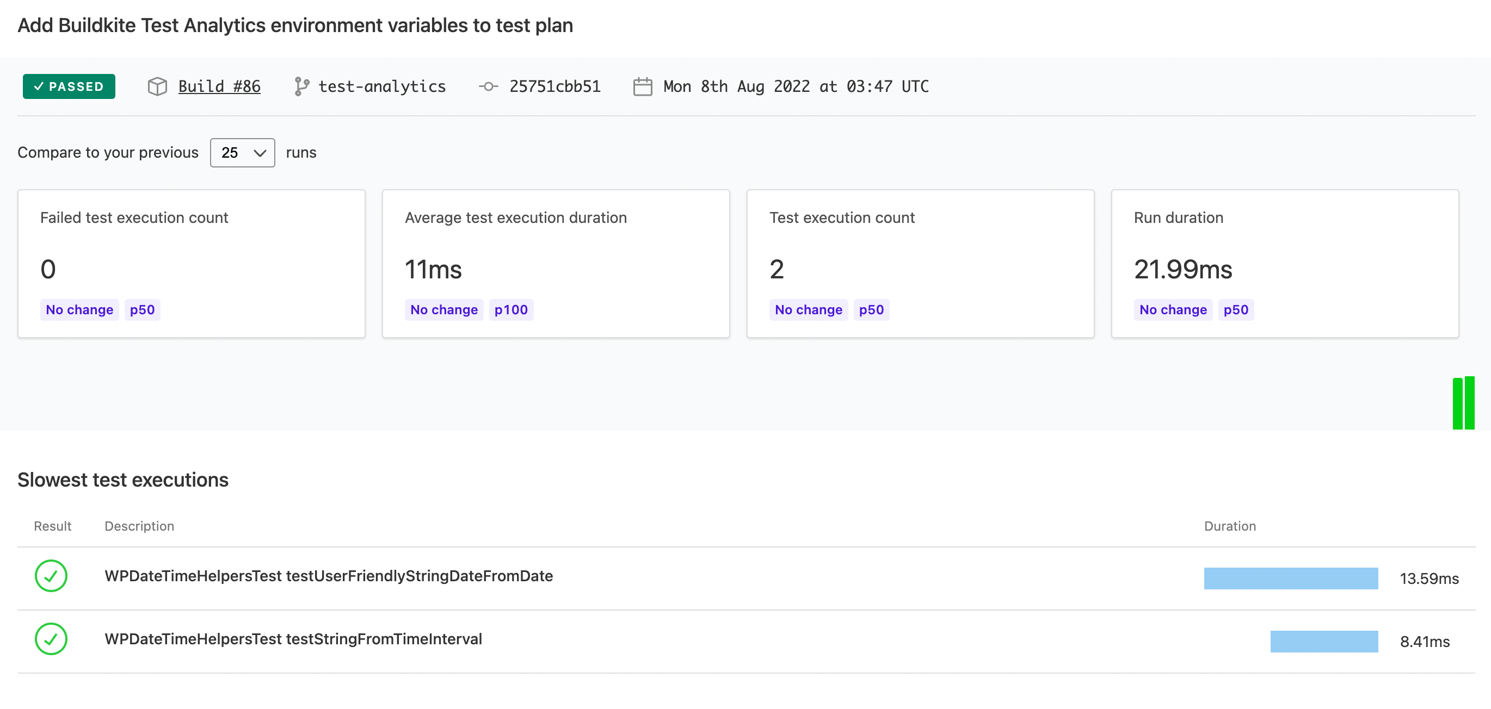
Task: Select the Test execution count card
Action: coord(920,263)
